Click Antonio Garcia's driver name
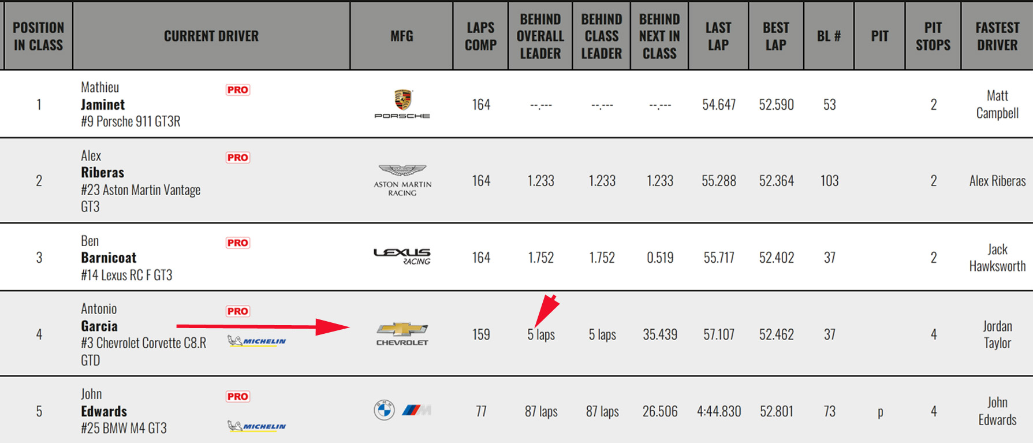The height and width of the screenshot is (443, 1033). [99, 326]
